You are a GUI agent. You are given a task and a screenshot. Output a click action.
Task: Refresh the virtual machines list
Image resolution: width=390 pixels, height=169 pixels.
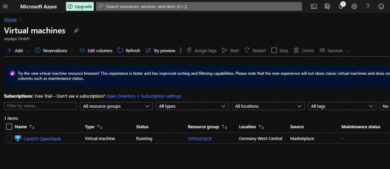(x=129, y=51)
